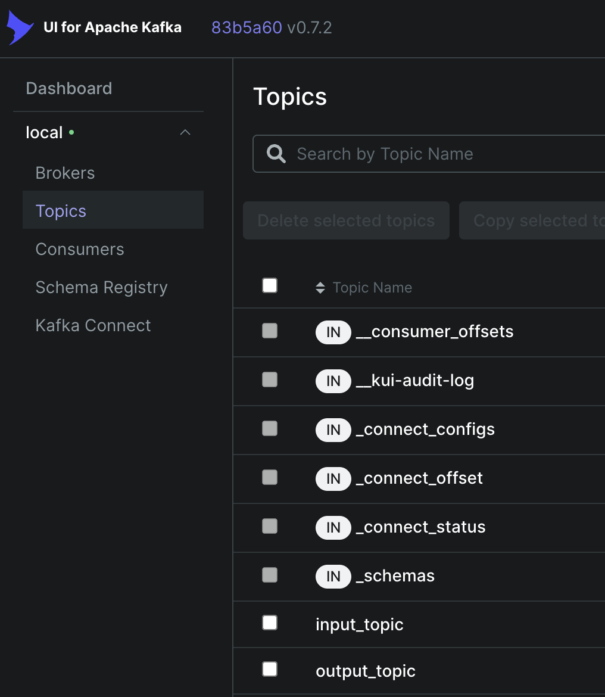Open the output_topic topic
This screenshot has width=605, height=697.
tap(366, 671)
